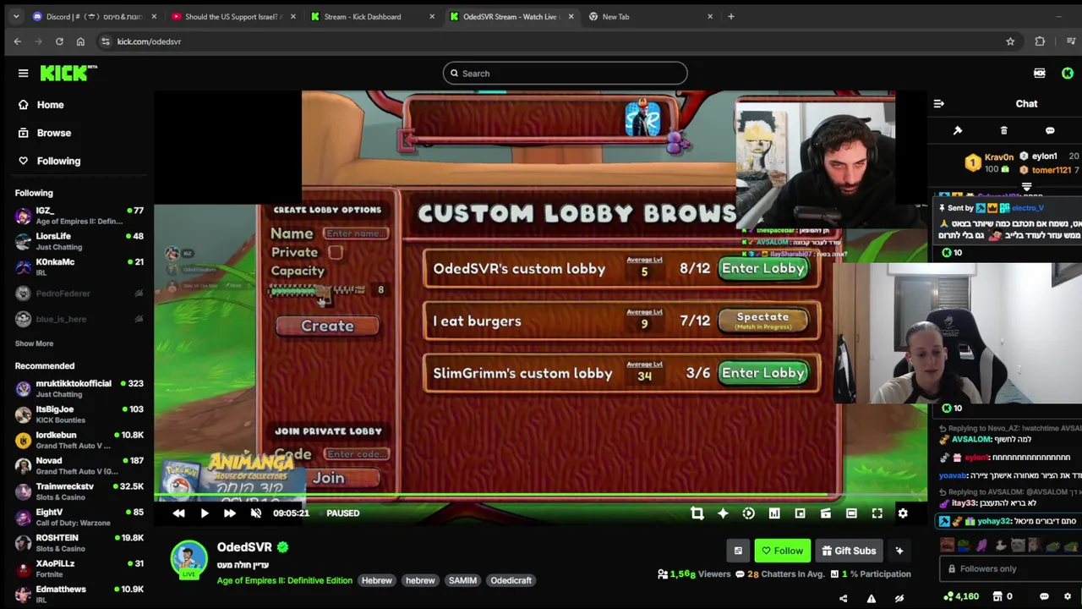Unmute the stream volume
The image size is (1082, 609).
256,513
